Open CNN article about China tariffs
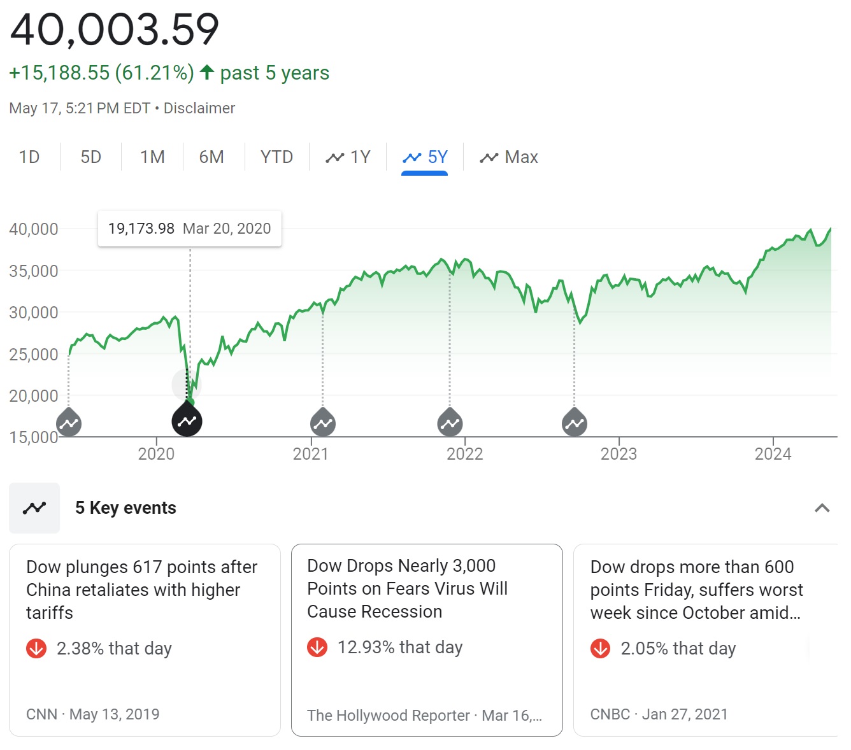 (141, 590)
